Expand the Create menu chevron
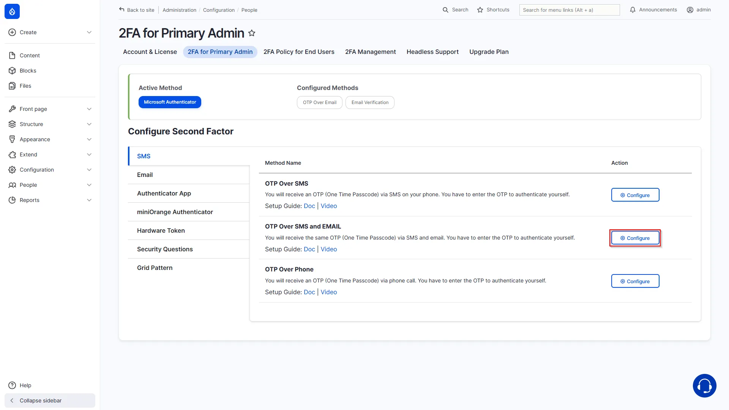This screenshot has width=729, height=410. click(x=89, y=32)
